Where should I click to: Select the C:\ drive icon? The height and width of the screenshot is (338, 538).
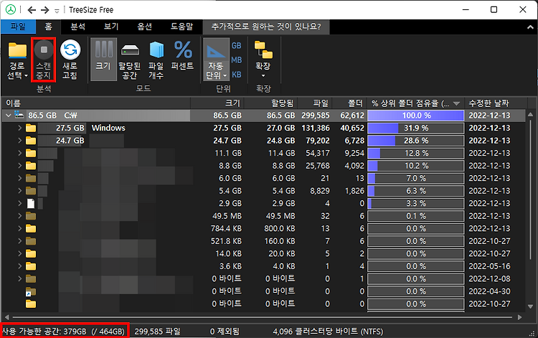[x=19, y=116]
